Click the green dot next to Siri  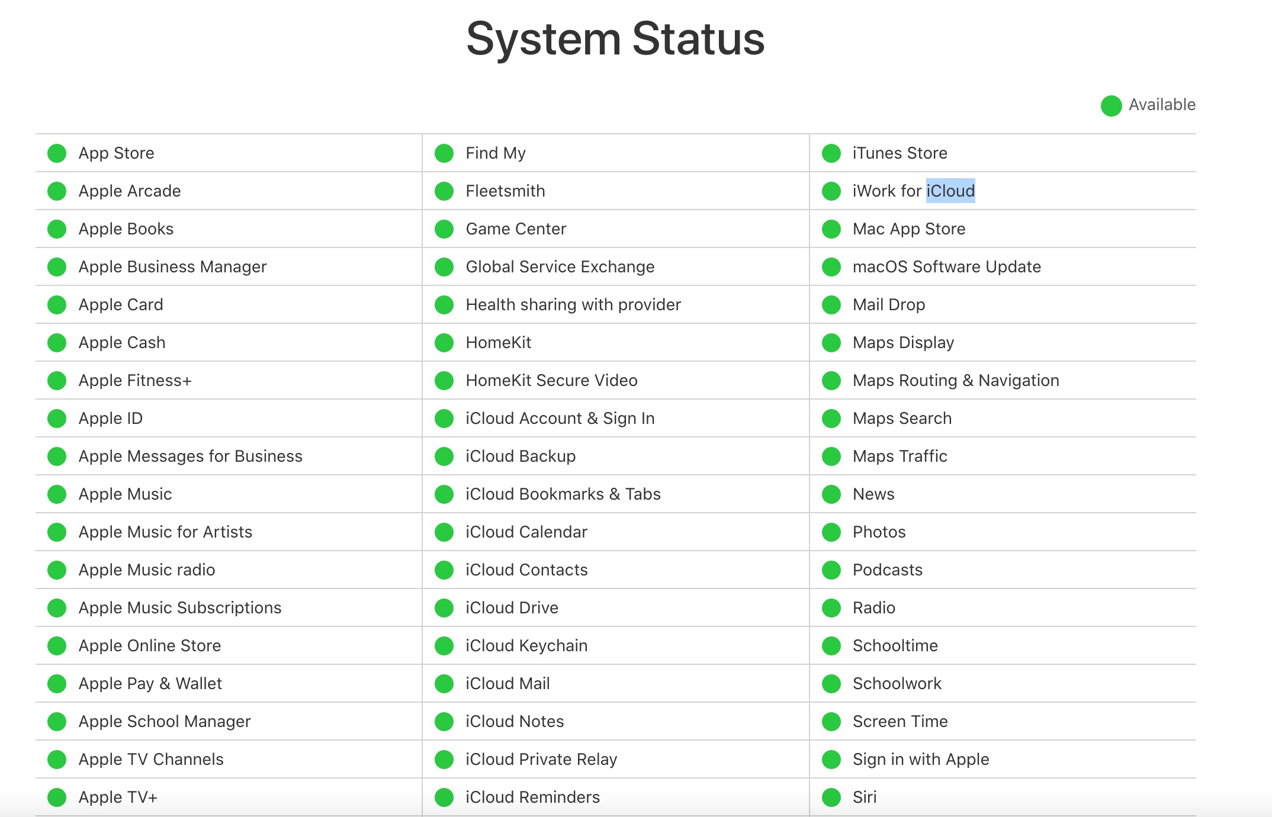[831, 797]
